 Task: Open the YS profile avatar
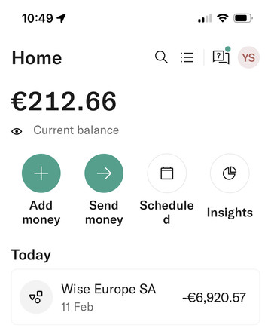[x=248, y=57]
